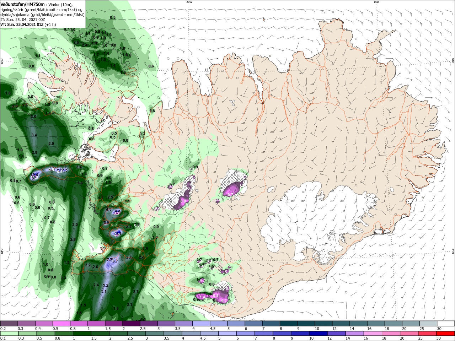Viewport: 455px width, 341px height.
Task: Click the "2.7" precipitation value
Action: (x=135, y=292)
